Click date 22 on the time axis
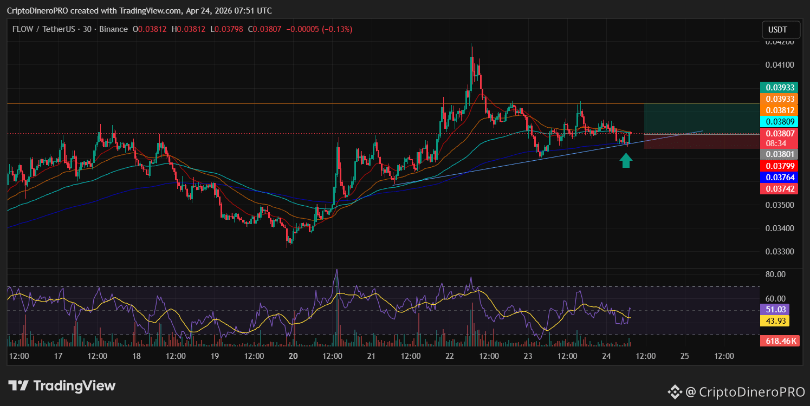This screenshot has height=406, width=810. click(449, 356)
